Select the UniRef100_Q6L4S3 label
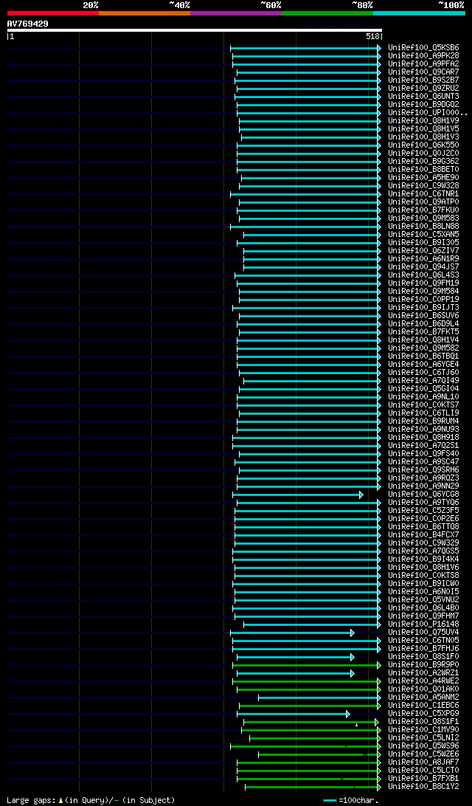 (x=424, y=275)
